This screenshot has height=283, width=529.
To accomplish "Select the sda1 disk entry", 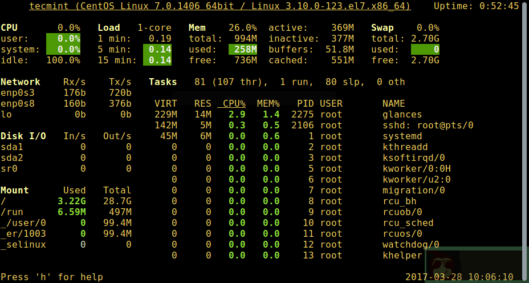I will (x=12, y=147).
